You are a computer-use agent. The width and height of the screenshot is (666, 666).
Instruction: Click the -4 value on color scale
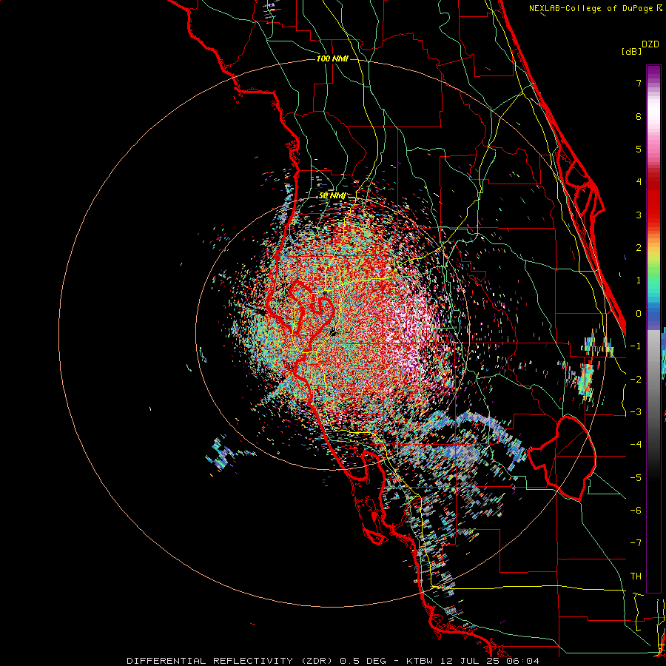click(x=636, y=445)
